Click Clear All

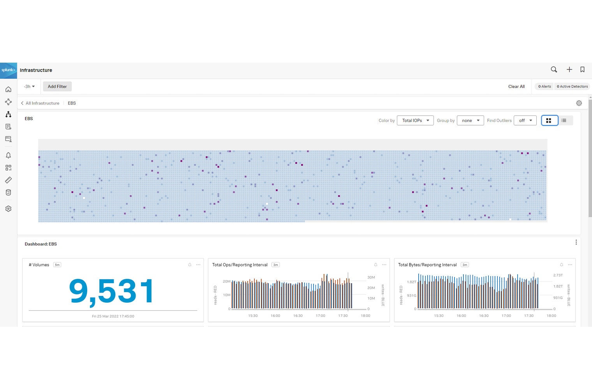[x=516, y=86]
